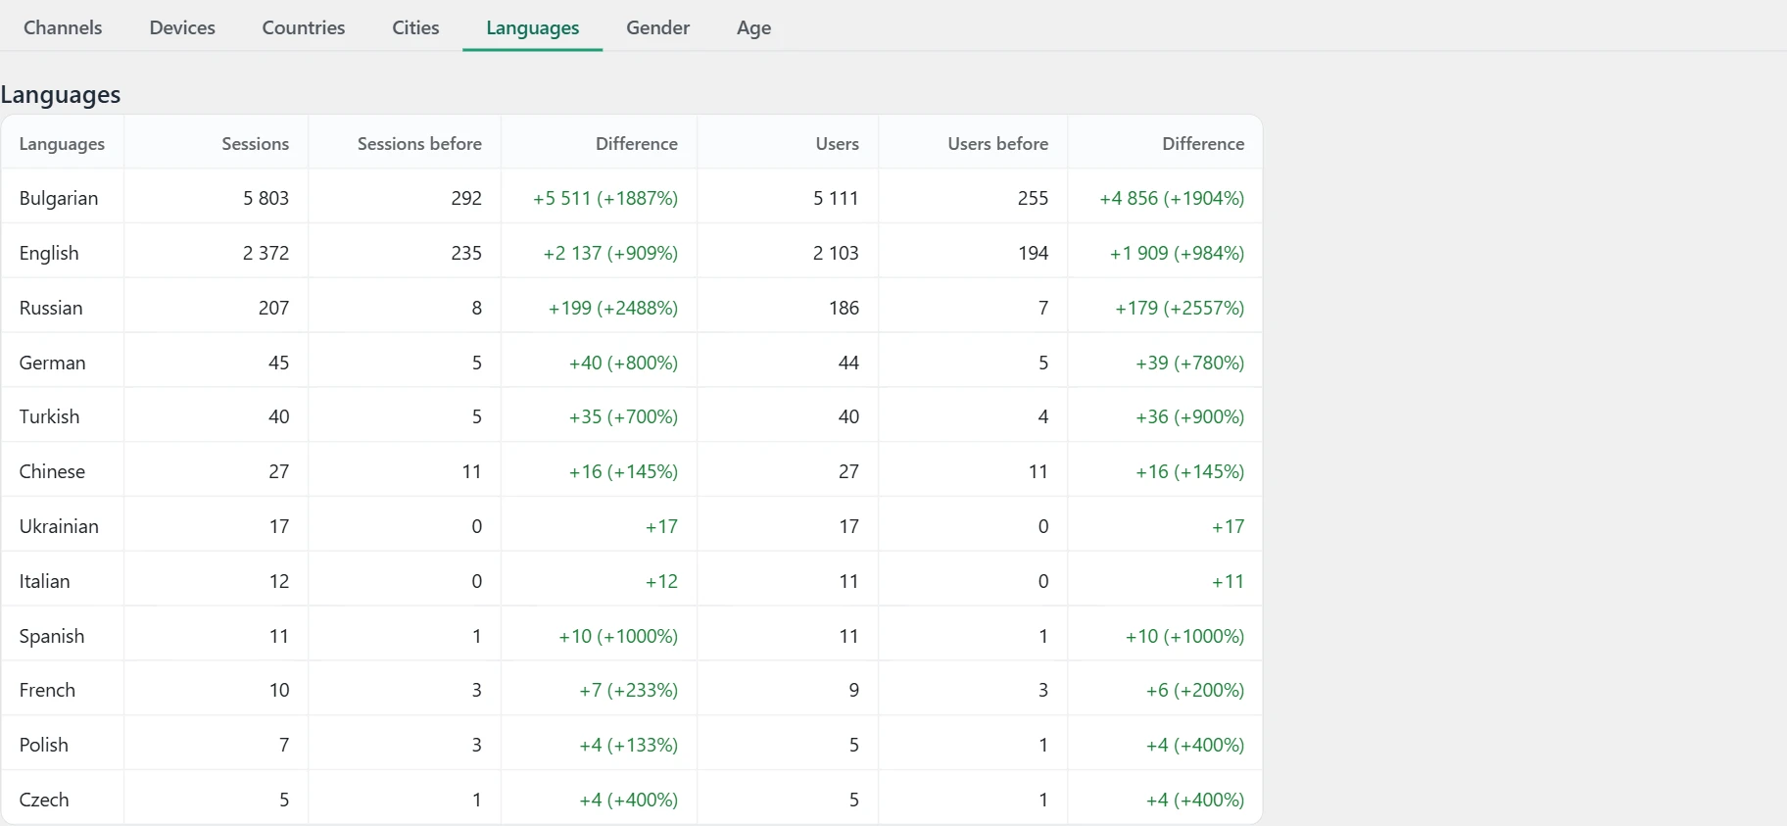This screenshot has height=826, width=1787.
Task: Select the English language row label
Action: (x=49, y=254)
